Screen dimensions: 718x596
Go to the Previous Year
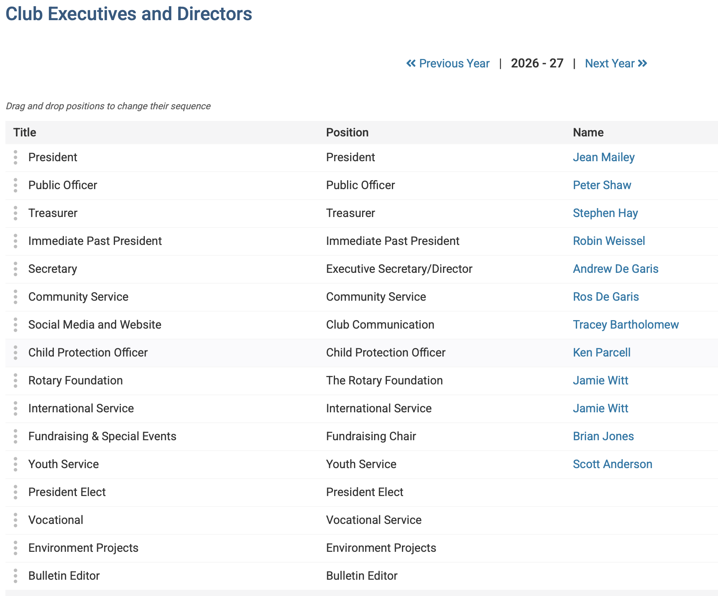click(448, 63)
